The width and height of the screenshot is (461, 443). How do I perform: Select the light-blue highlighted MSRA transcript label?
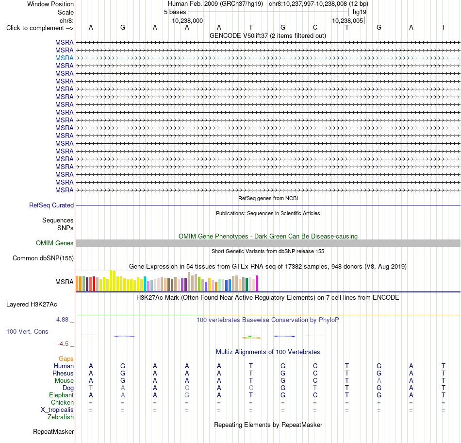tap(64, 58)
